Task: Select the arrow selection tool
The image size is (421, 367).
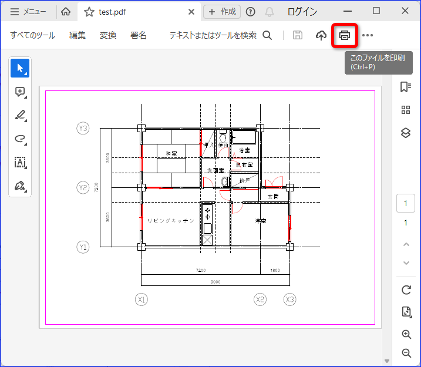Action: click(20, 68)
